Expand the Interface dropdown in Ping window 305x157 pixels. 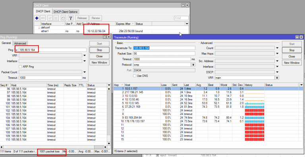(85, 61)
